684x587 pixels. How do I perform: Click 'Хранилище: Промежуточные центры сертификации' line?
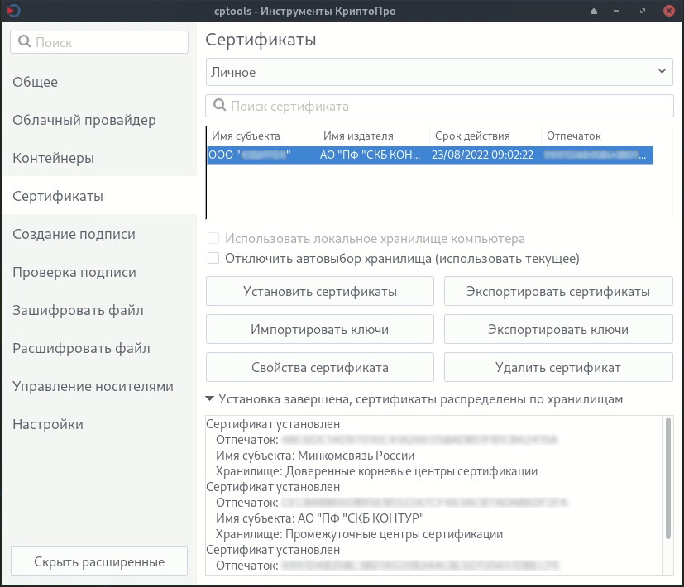(x=359, y=534)
